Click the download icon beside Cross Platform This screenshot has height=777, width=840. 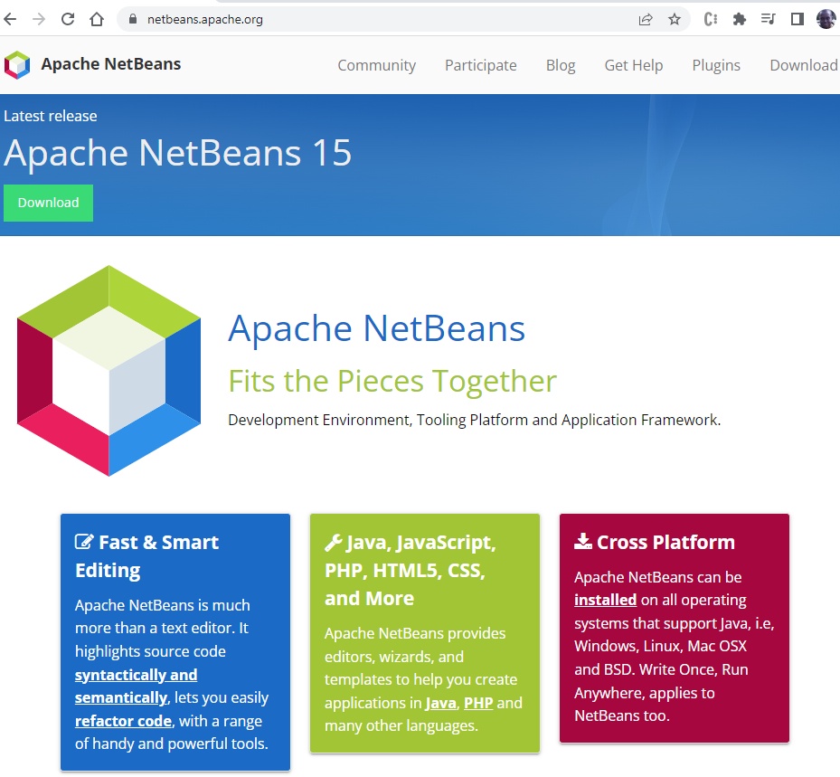click(583, 541)
